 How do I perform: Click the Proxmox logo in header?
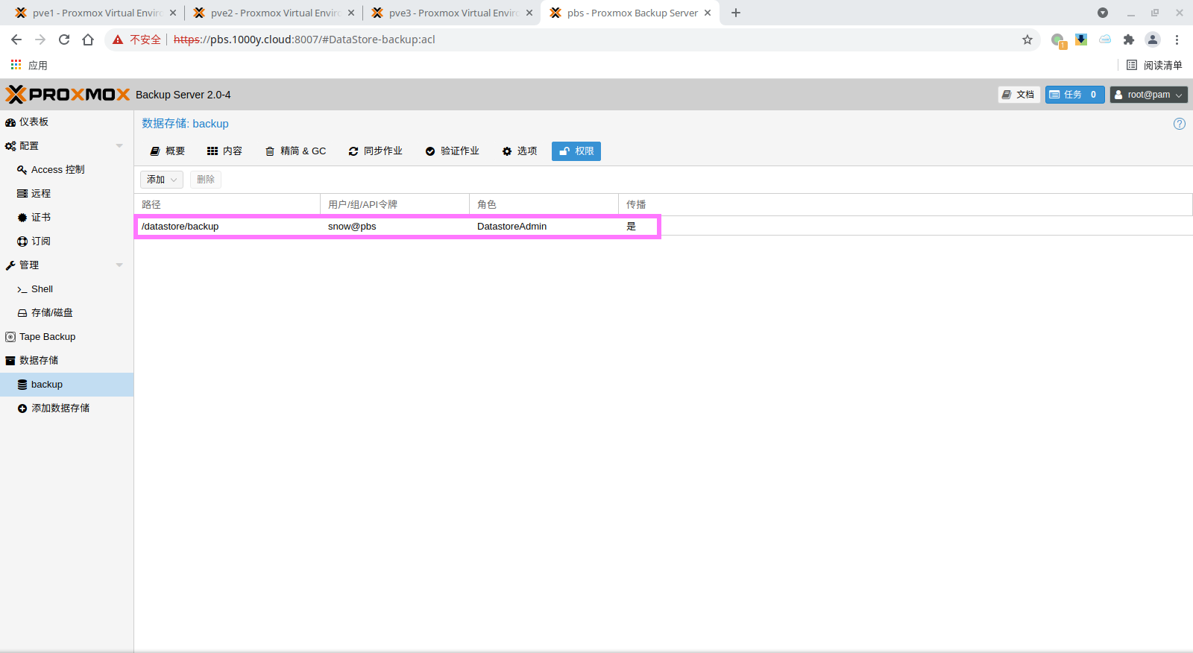68,95
